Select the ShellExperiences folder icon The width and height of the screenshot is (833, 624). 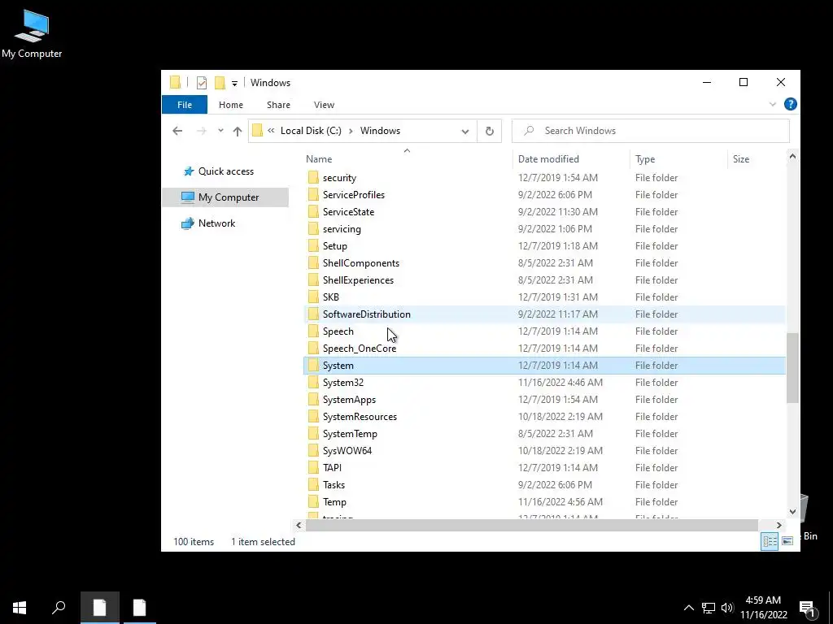[313, 280]
